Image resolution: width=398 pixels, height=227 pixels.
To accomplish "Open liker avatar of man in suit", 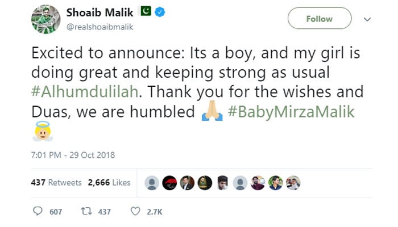I will coord(187,183).
